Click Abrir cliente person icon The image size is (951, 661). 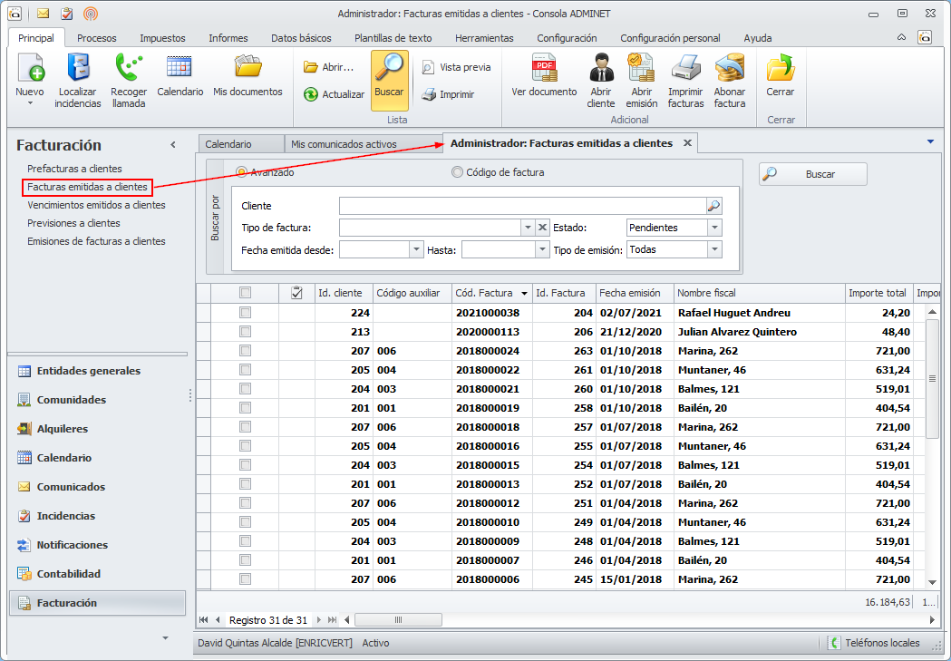[600, 68]
